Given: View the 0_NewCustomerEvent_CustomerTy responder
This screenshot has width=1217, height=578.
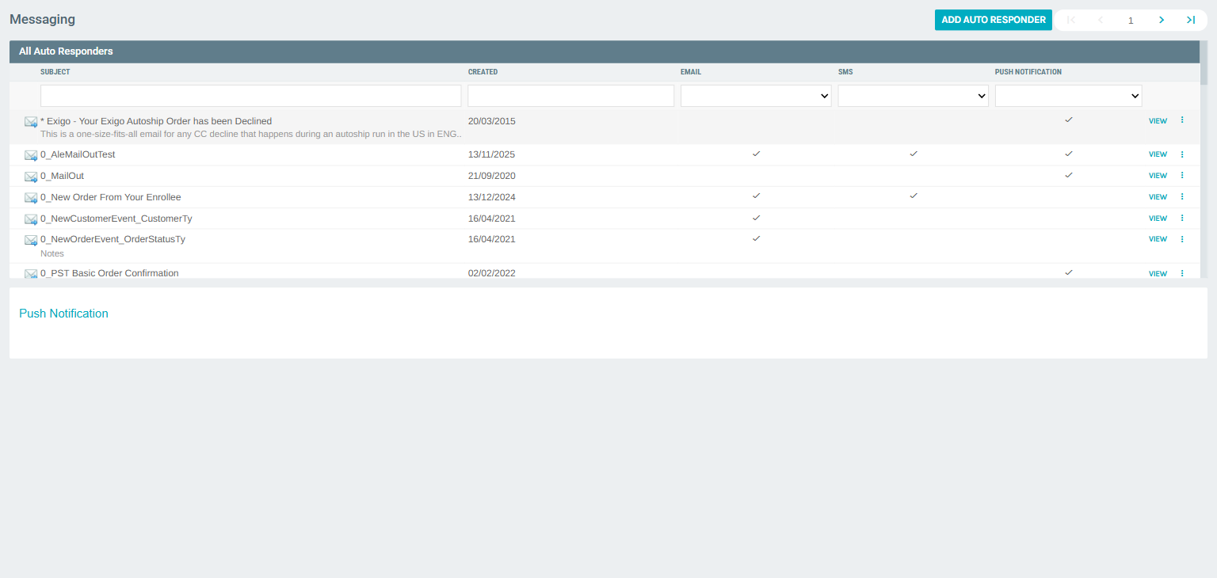Looking at the screenshot, I should [1158, 219].
